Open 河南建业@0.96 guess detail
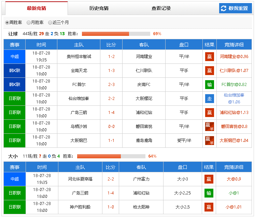255x218 pixels. coord(234,57)
